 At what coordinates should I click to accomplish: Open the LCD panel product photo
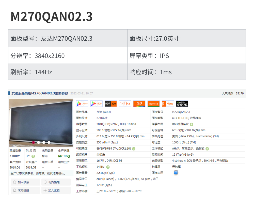(41, 123)
